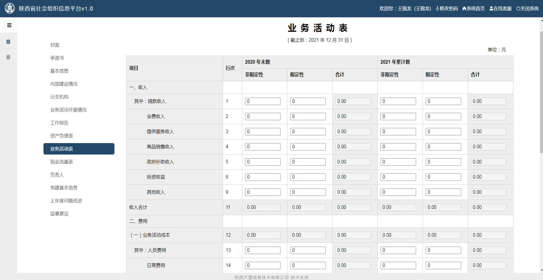The image size is (543, 280).
Task: Open 现金流量表 in the sidebar
Action: [x=62, y=162]
